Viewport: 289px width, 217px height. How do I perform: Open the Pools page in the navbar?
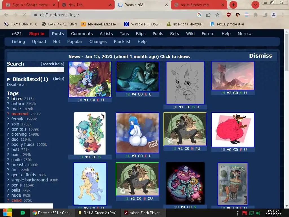[158, 34]
